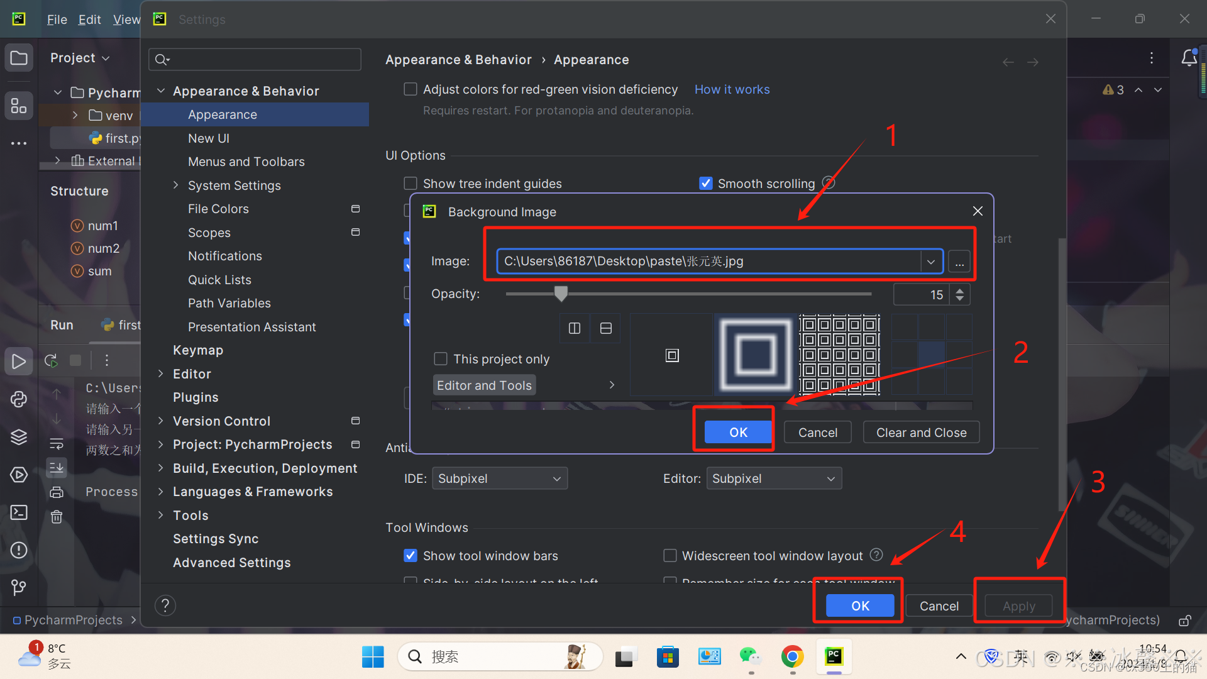1207x679 pixels.
Task: Toggle Show tree indent guides checkbox
Action: [411, 184]
